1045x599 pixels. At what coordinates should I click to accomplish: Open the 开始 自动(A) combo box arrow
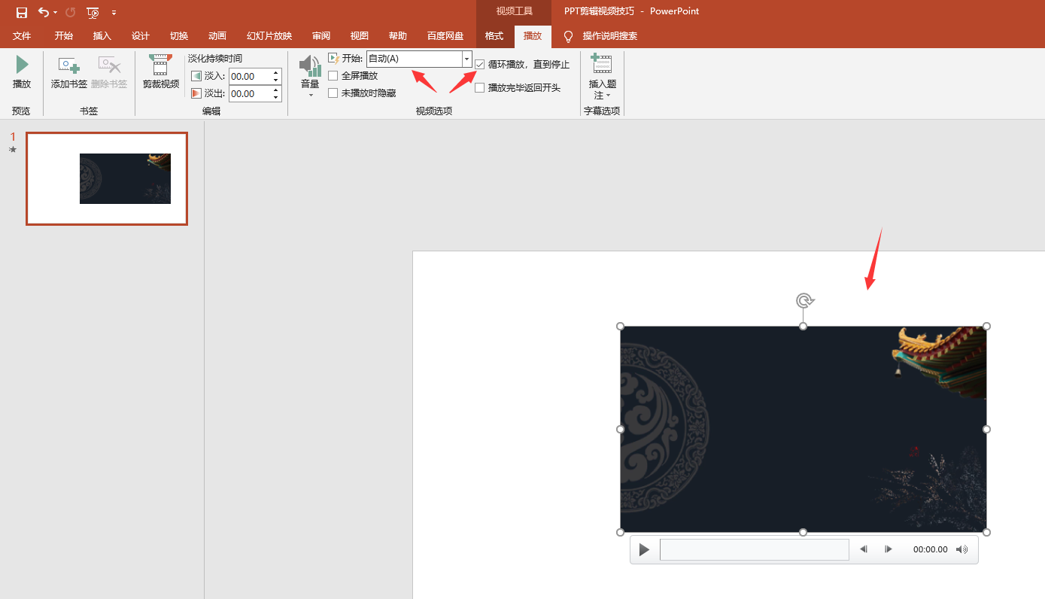pos(466,59)
